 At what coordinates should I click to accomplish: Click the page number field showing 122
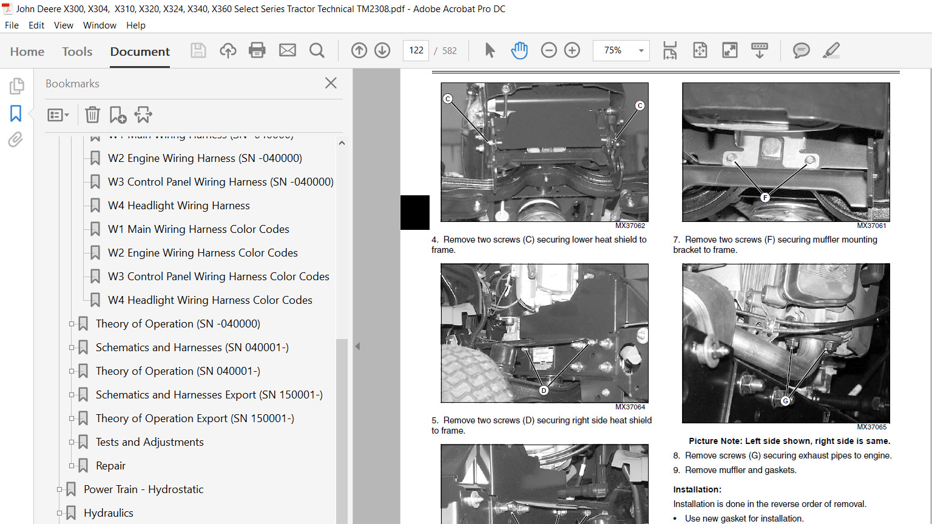pyautogui.click(x=416, y=50)
